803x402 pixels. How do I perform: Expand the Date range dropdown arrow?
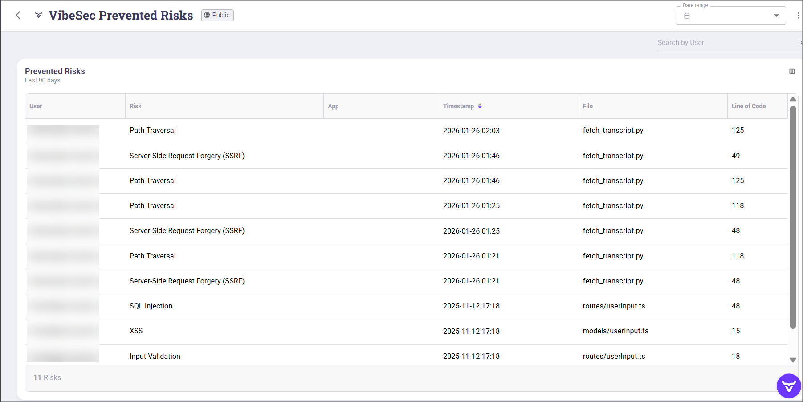[x=776, y=16]
